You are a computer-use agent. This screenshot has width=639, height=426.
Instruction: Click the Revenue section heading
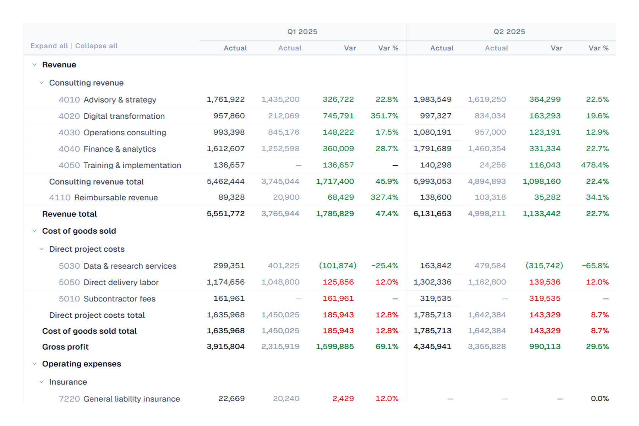(x=59, y=65)
